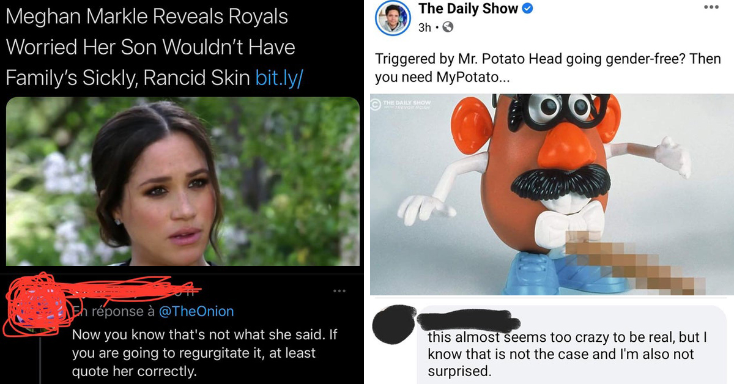Click the globe public-audience icon

coord(448,27)
